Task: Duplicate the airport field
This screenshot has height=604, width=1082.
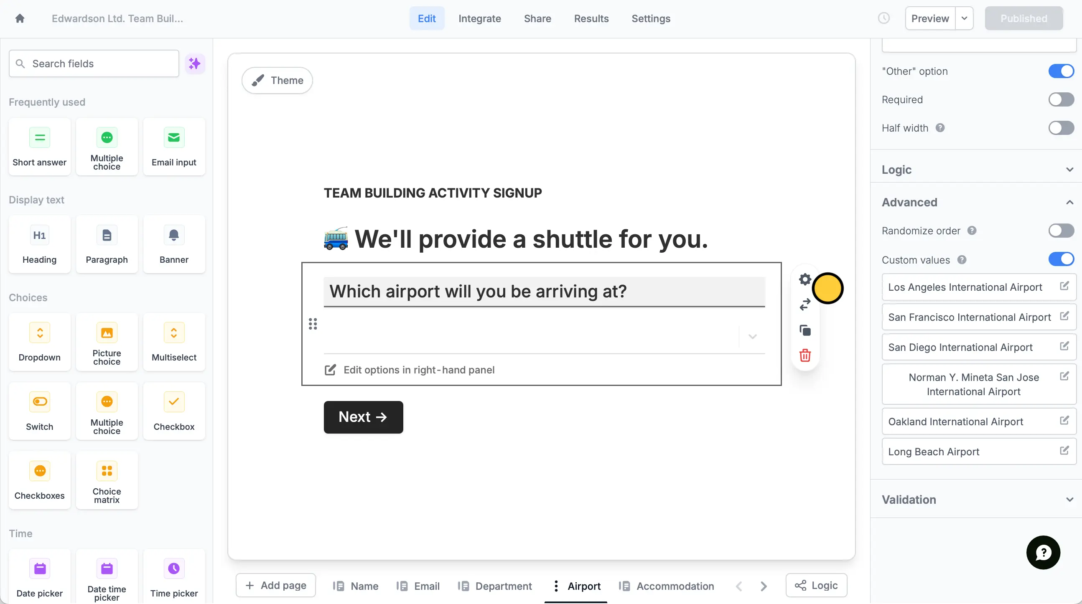Action: pyautogui.click(x=805, y=330)
